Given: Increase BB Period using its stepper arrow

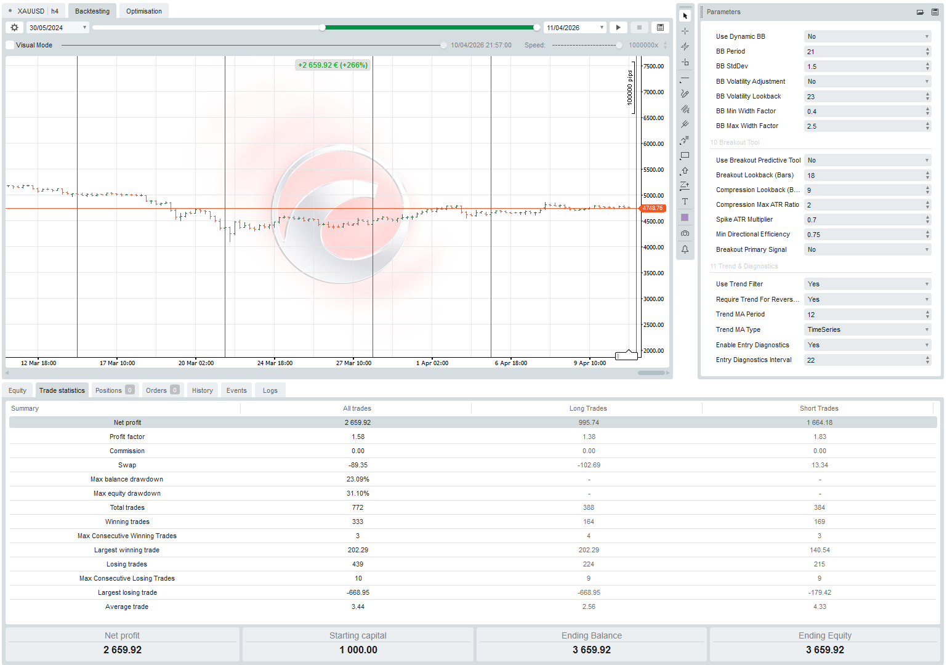Looking at the screenshot, I should [x=927, y=49].
